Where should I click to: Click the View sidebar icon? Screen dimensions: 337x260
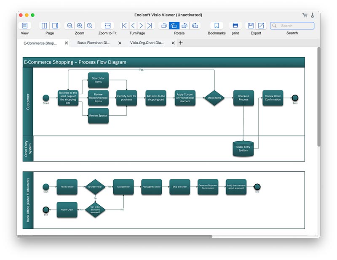[25, 26]
